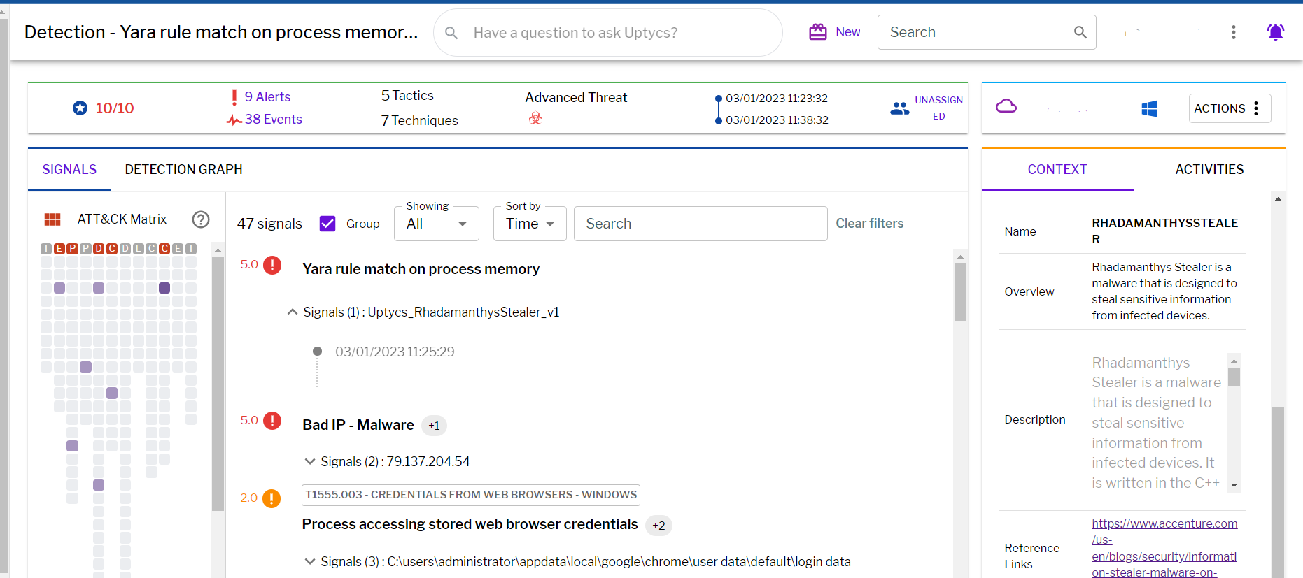Click the red exclamation icon next to 9 Alerts
Viewport: 1303px width, 578px height.
[234, 97]
